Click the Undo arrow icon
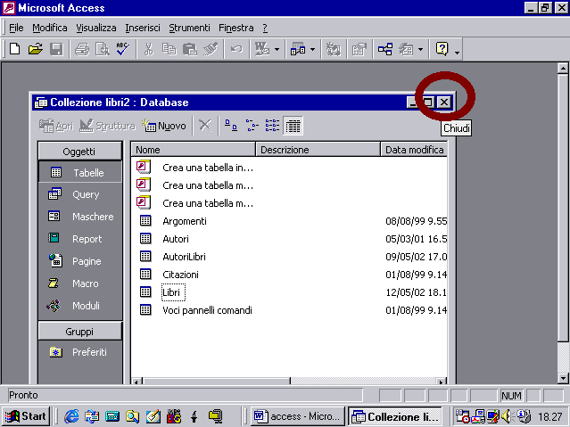 [x=236, y=49]
